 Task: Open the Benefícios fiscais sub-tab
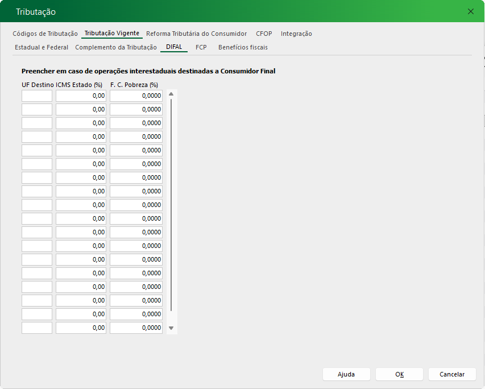(243, 47)
